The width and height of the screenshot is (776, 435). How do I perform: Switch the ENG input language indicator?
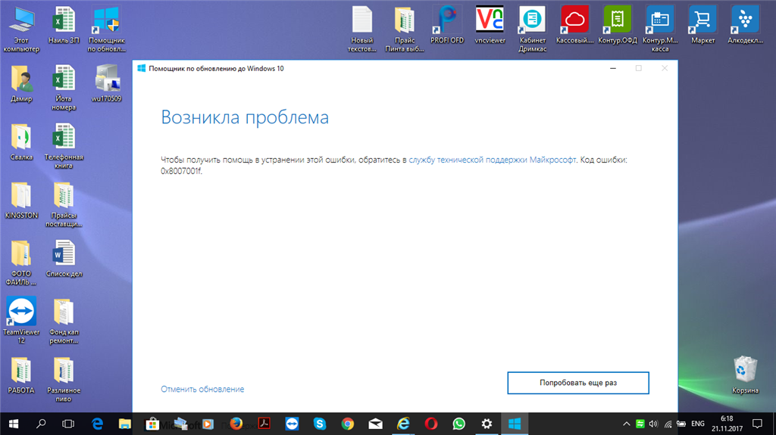(x=698, y=424)
